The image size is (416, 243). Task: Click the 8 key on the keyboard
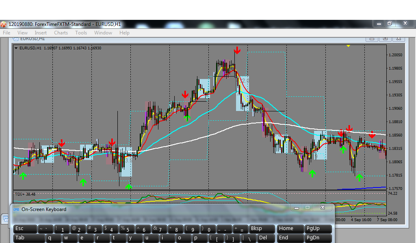(x=175, y=229)
